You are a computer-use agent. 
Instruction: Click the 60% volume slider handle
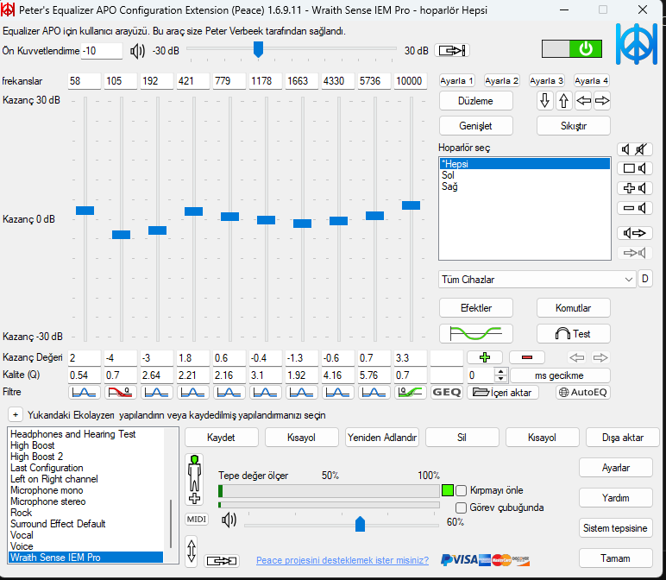[x=360, y=524]
